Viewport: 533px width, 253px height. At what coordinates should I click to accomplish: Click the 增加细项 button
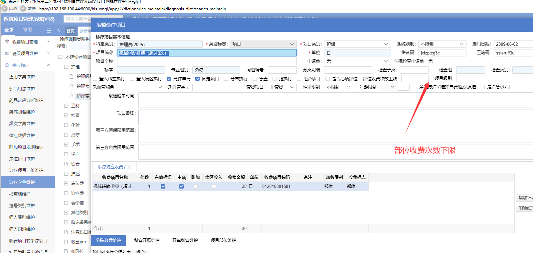[x=525, y=198]
